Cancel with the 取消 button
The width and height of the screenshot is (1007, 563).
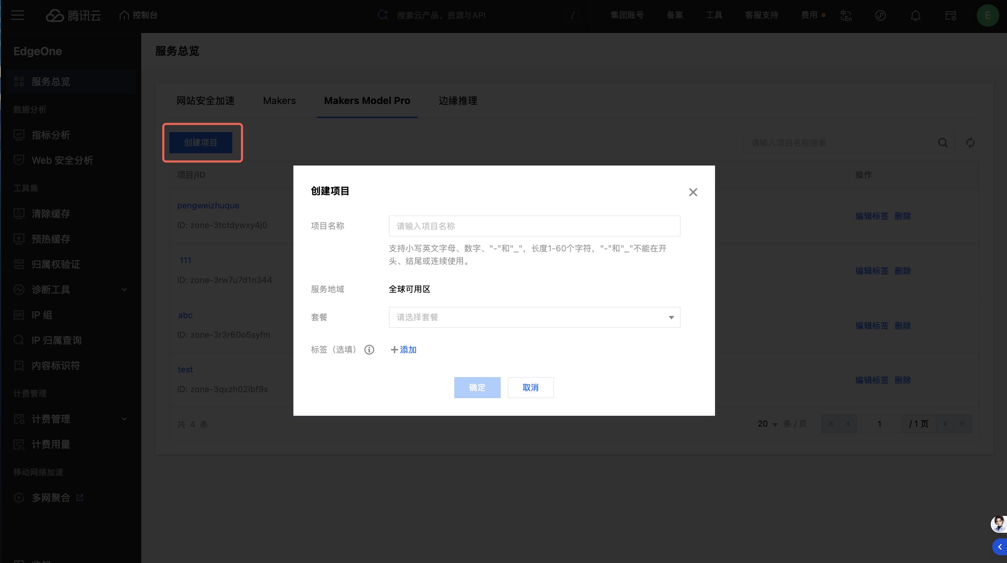click(x=531, y=387)
